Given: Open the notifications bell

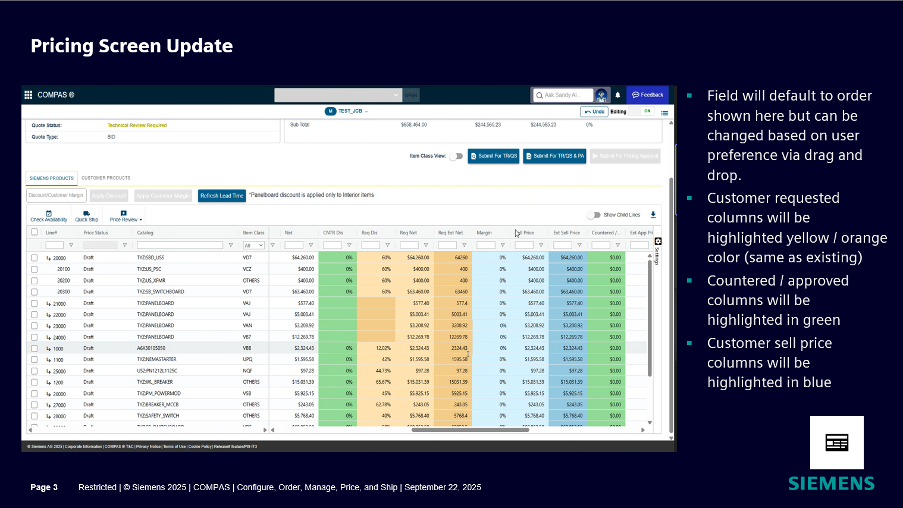Looking at the screenshot, I should coord(617,95).
